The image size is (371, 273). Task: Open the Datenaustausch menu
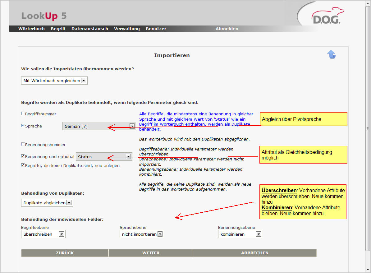tap(90, 29)
